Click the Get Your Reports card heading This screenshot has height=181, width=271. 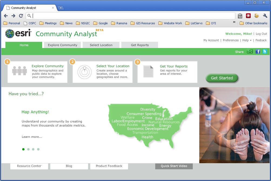click(x=174, y=66)
